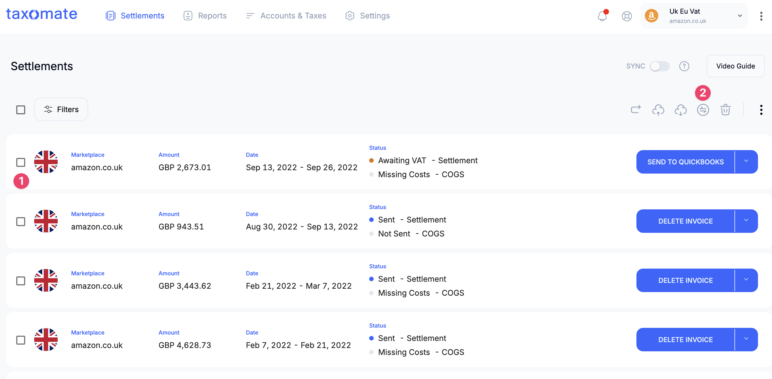Delete invoice for Aug 30 settlement

[x=685, y=221]
